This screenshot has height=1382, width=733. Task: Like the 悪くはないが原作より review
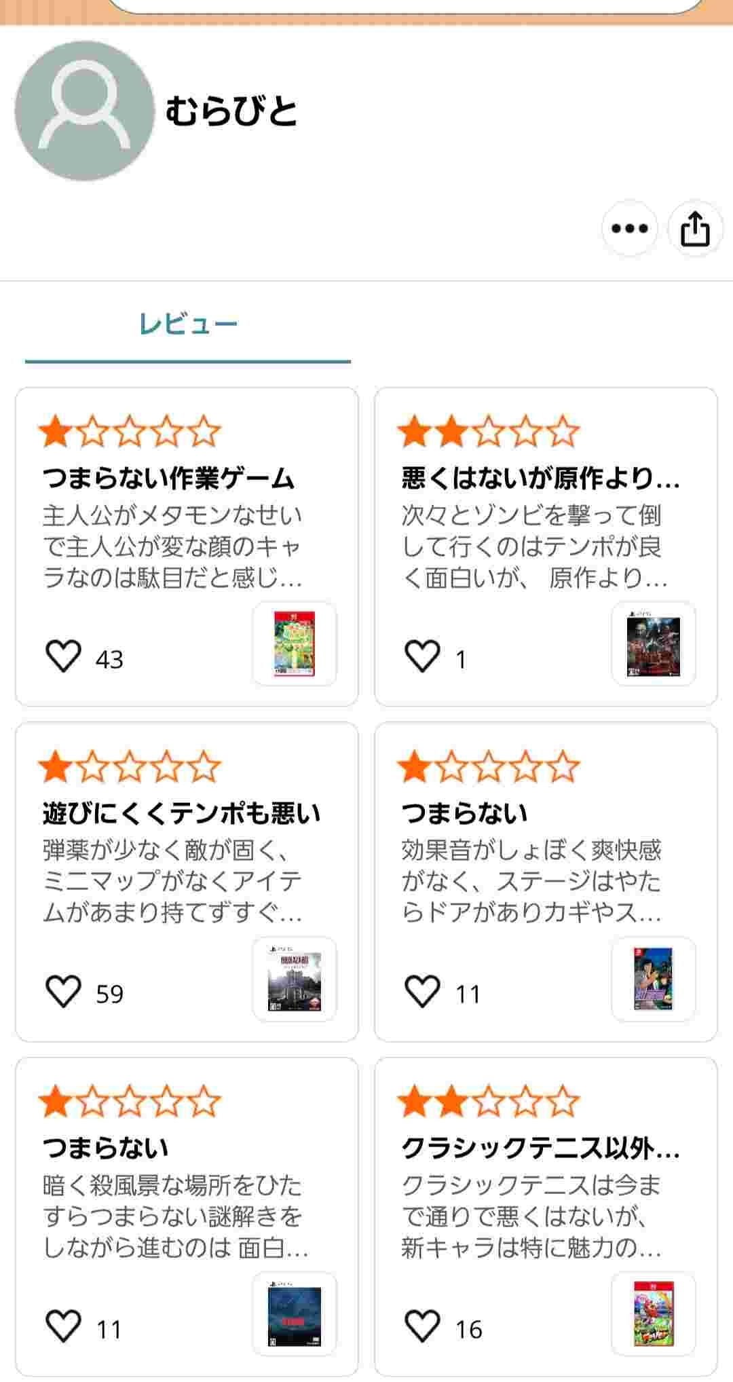click(422, 656)
